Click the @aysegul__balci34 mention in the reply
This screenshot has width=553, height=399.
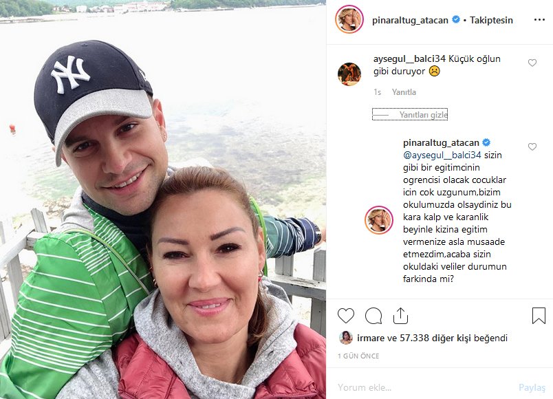(x=442, y=155)
